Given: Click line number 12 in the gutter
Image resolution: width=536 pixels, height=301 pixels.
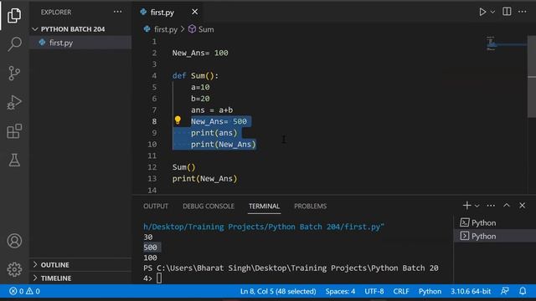Looking at the screenshot, I should click(152, 167).
